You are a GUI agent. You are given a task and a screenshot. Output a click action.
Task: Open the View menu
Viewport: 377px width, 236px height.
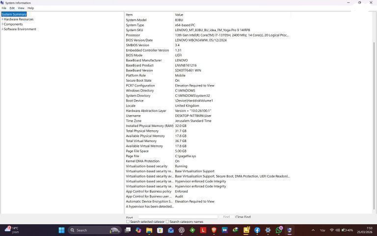click(x=21, y=8)
